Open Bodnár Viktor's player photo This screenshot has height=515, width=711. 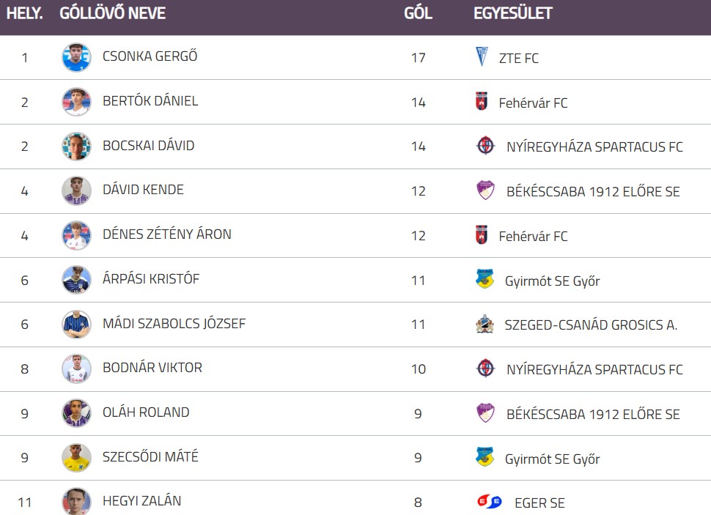(x=76, y=369)
